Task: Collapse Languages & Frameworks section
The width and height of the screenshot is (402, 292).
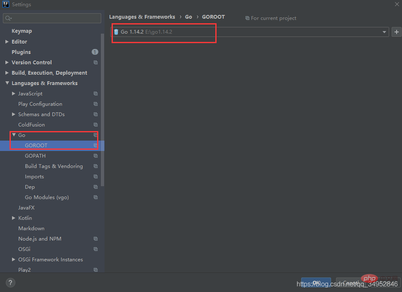Action: pyautogui.click(x=7, y=83)
